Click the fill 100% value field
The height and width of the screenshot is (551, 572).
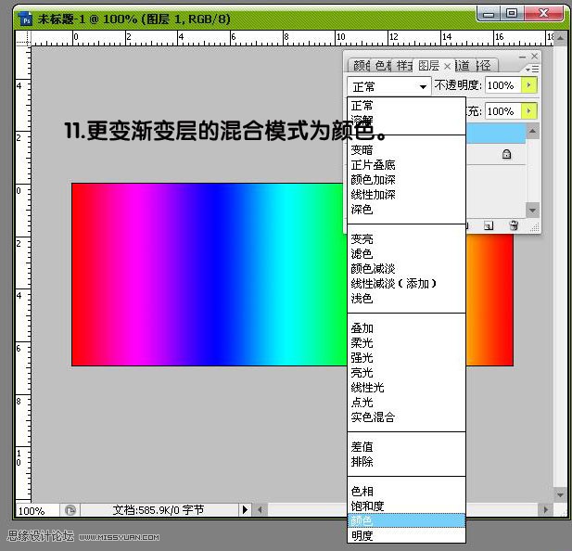point(503,111)
